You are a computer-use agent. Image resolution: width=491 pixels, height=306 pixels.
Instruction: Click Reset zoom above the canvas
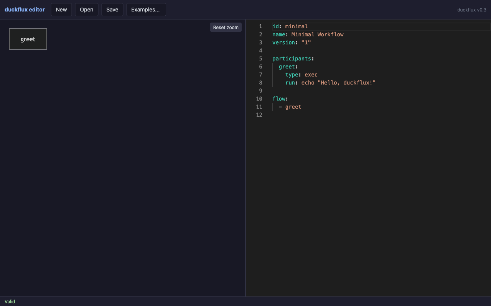(x=226, y=27)
